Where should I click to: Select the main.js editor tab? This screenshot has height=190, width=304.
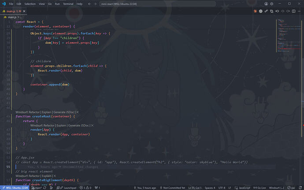[x=14, y=11]
